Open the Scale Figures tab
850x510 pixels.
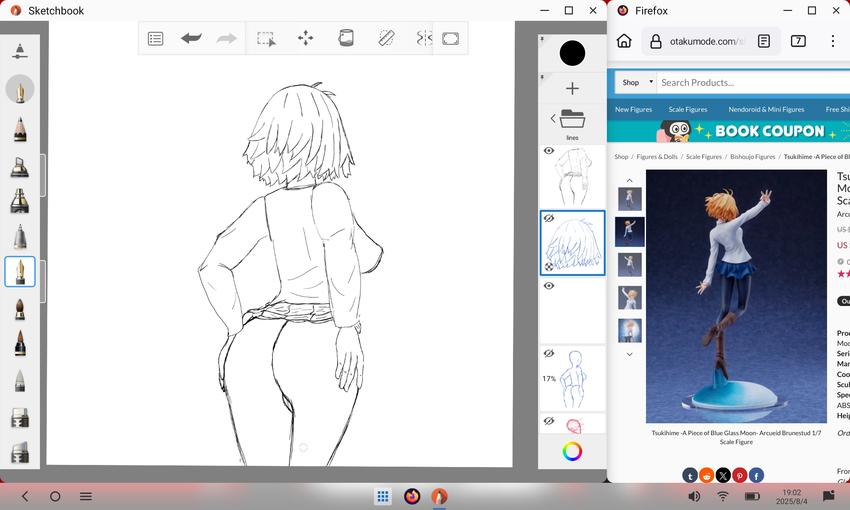688,109
